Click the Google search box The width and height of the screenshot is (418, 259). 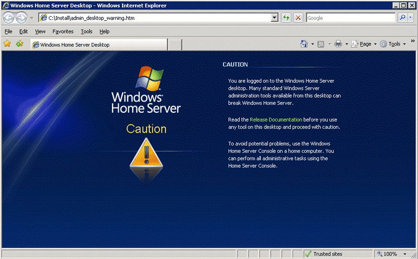click(x=351, y=18)
